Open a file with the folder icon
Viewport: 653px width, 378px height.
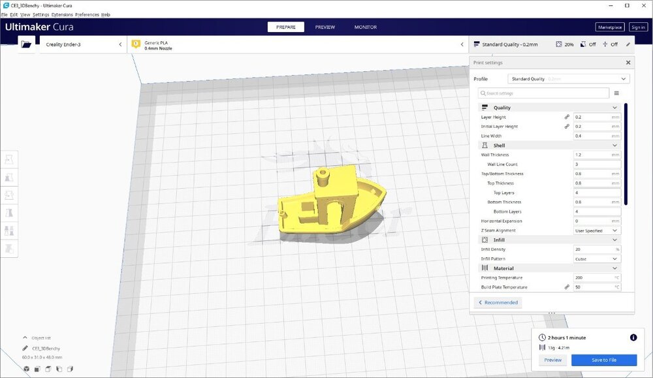click(26, 44)
